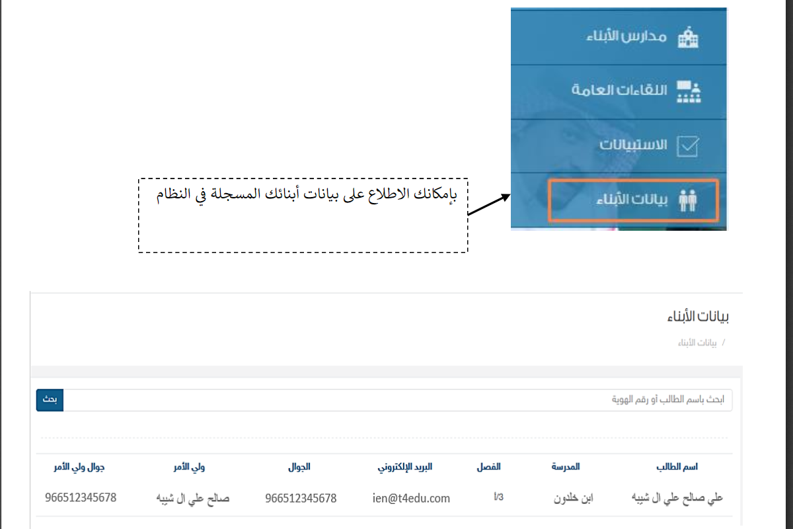Open the الاستبيانات menu item
Image resolution: width=793 pixels, height=529 pixels.
[x=619, y=145]
